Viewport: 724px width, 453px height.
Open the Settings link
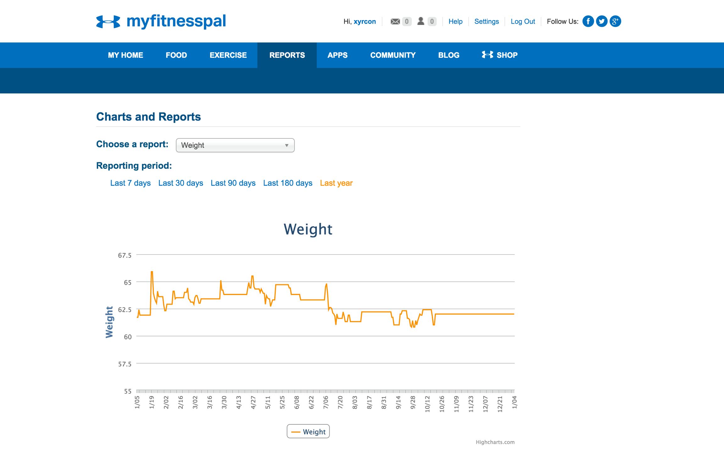(486, 21)
